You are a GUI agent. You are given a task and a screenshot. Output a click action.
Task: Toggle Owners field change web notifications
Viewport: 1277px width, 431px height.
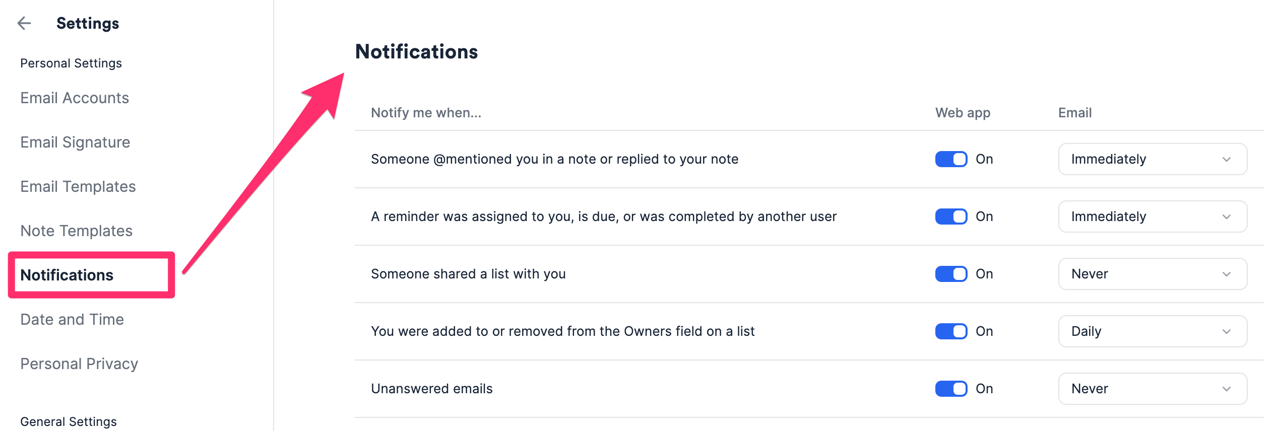point(951,331)
